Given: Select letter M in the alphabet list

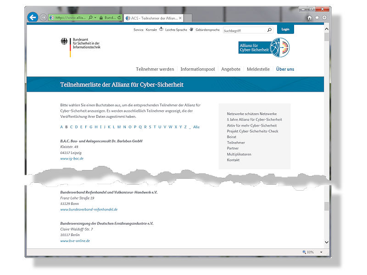Looking at the screenshot, I should (119, 127).
